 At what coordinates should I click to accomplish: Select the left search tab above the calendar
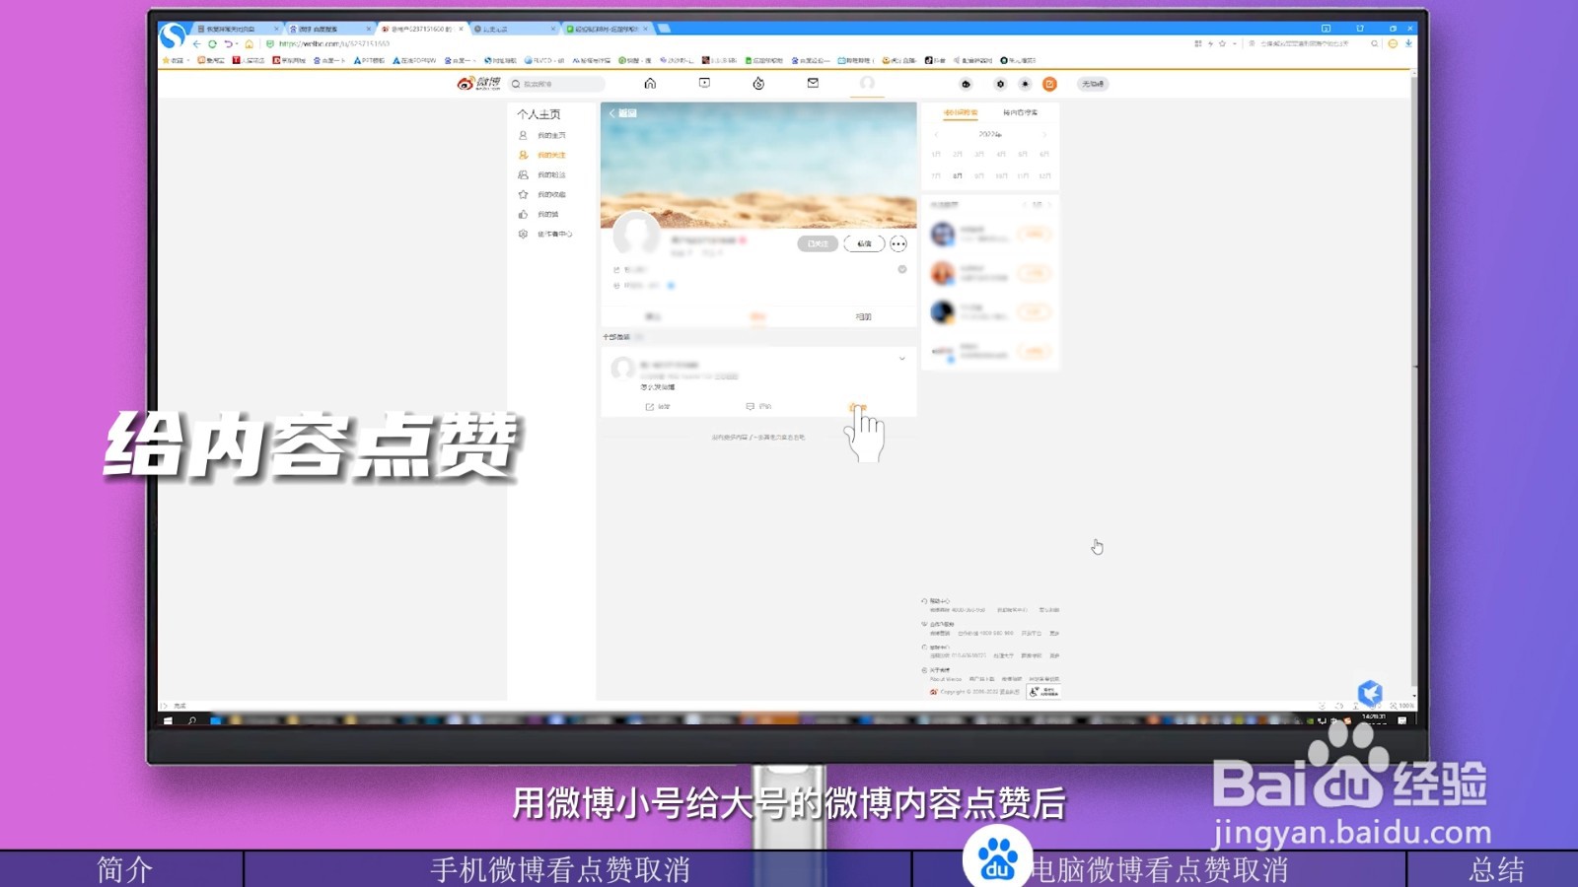960,113
